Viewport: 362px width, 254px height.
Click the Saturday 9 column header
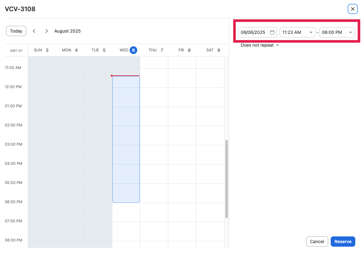[x=212, y=50]
